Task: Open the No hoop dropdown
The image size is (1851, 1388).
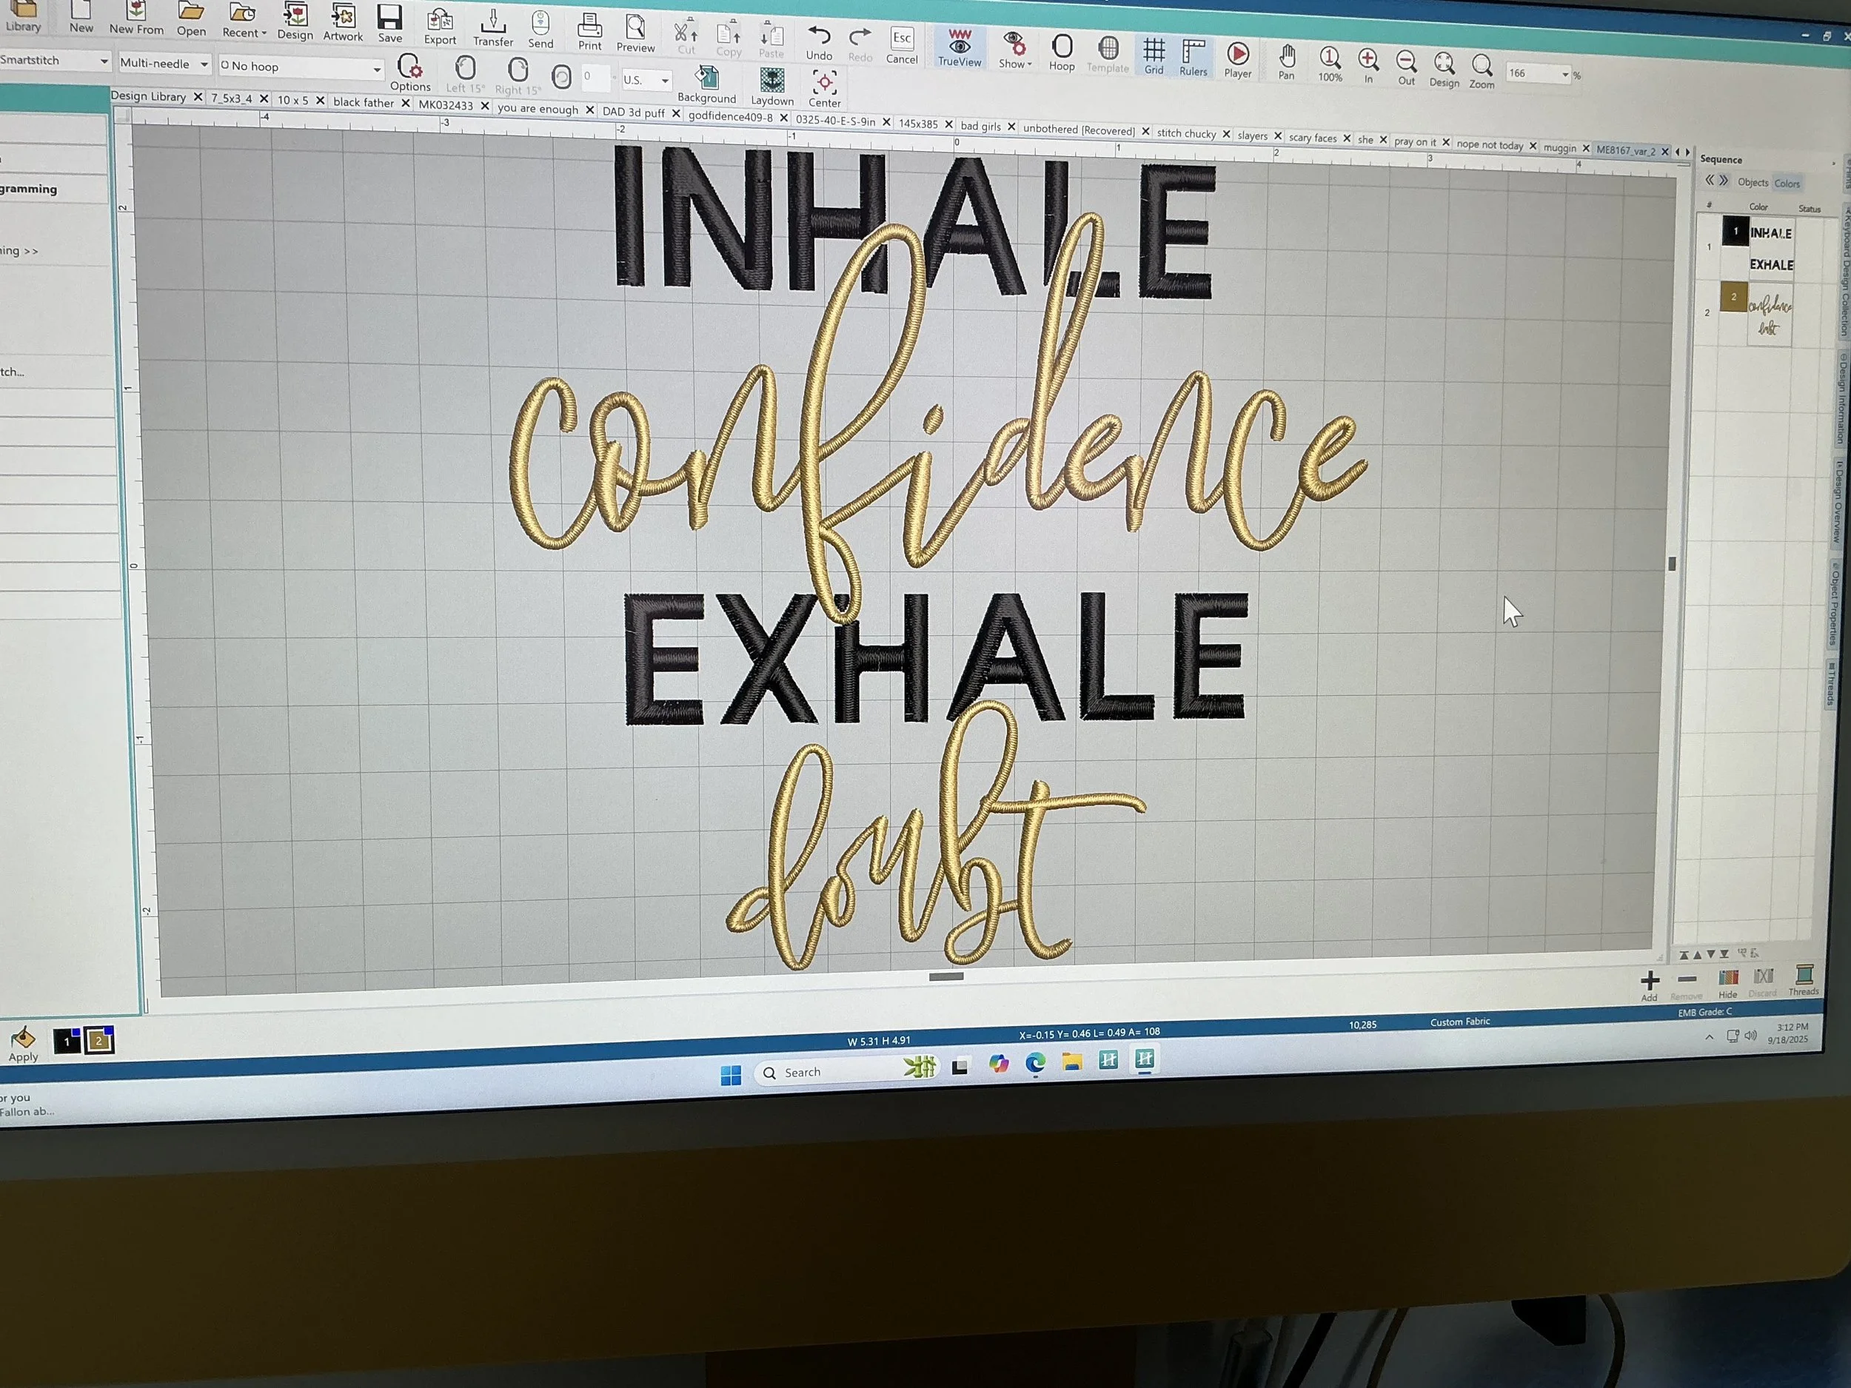Action: point(377,69)
